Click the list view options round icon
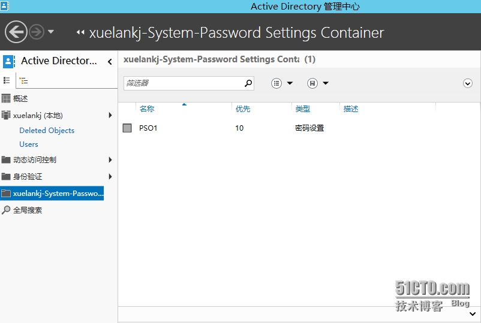The height and width of the screenshot is (323, 481). (276, 83)
